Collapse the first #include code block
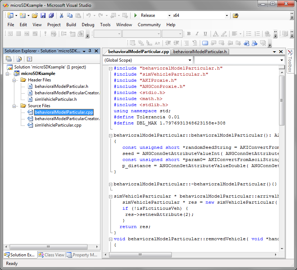 110,68
